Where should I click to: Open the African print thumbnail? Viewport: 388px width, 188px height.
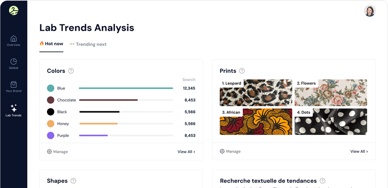point(256,122)
